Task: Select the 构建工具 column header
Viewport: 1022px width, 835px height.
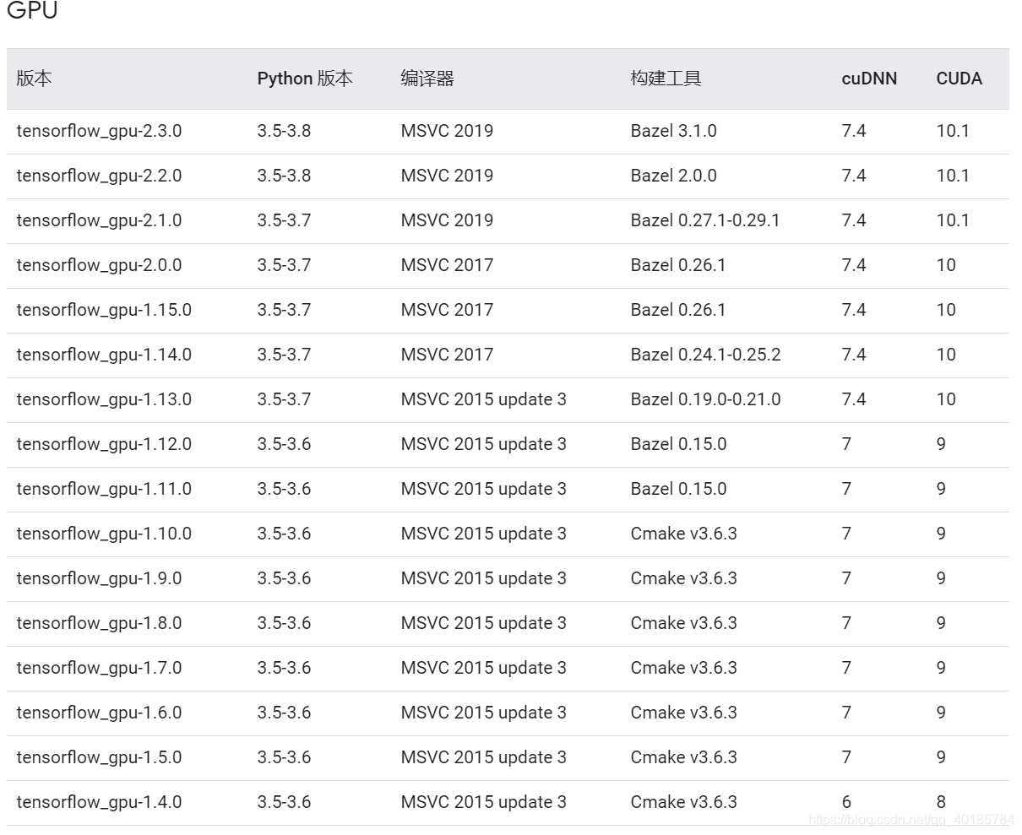Action: tap(666, 79)
